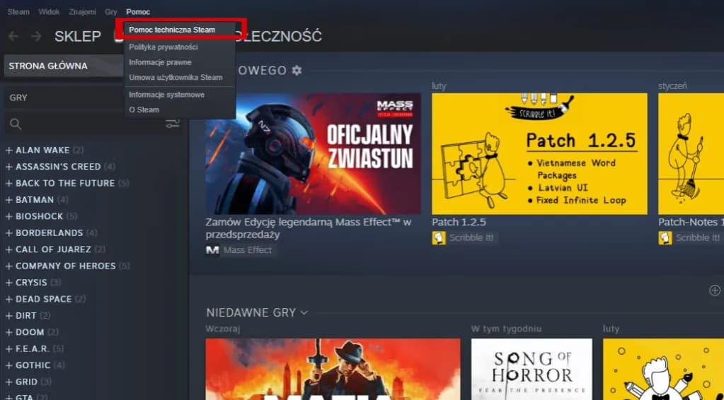Expand the ALAN WAKE collection

coord(9,150)
